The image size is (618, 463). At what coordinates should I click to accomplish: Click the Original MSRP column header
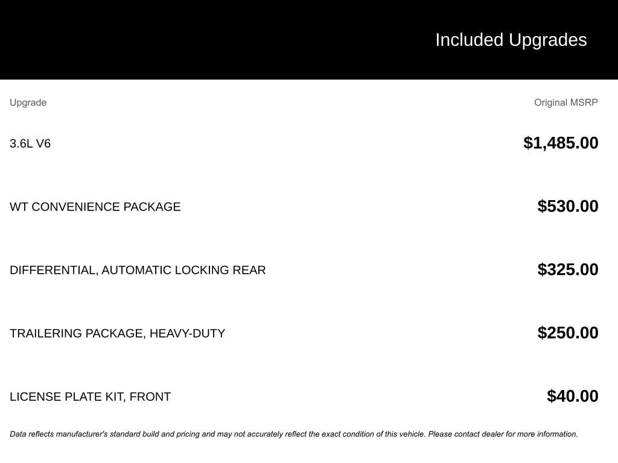click(x=565, y=102)
